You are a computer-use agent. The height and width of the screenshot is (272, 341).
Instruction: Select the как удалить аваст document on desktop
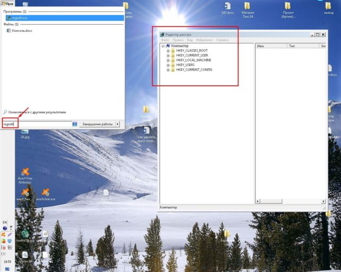click(x=146, y=134)
